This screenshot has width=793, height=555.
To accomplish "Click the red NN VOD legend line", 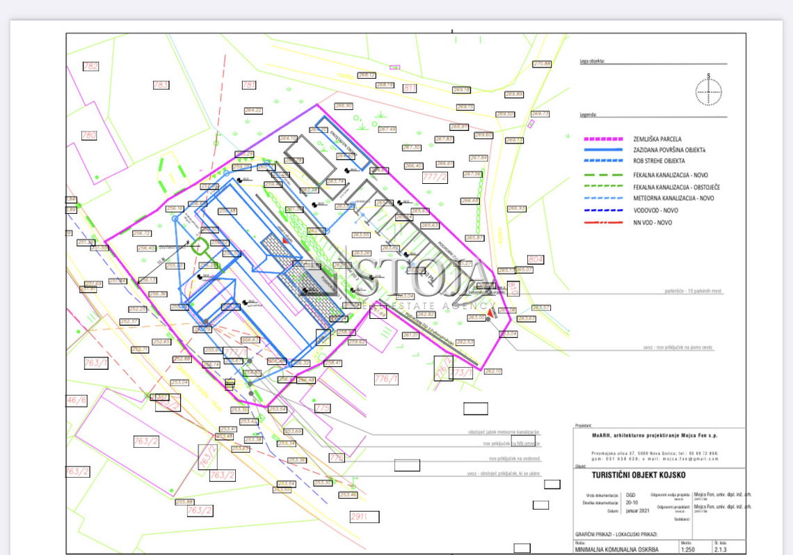I will [603, 222].
